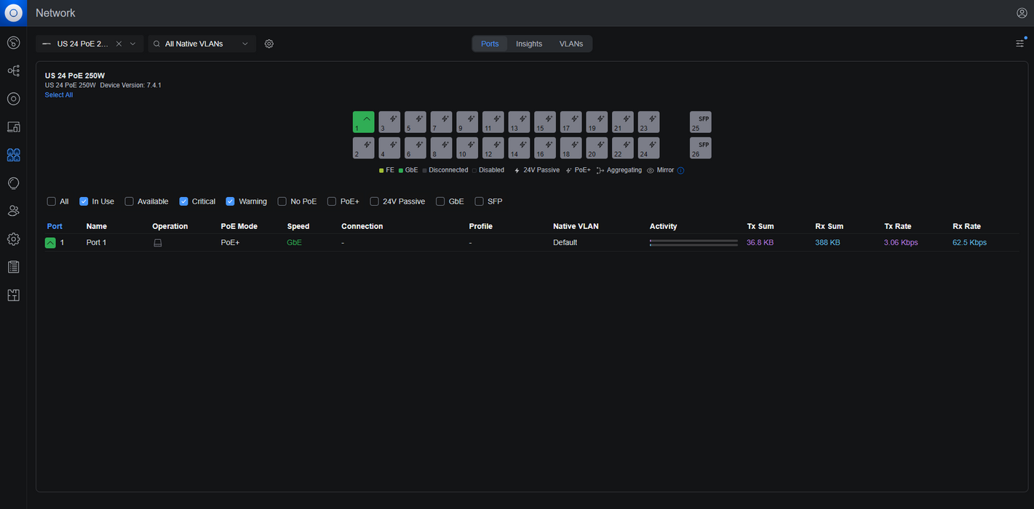Viewport: 1034px width, 509px height.
Task: Check the No PoE filter checkbox
Action: (x=282, y=201)
